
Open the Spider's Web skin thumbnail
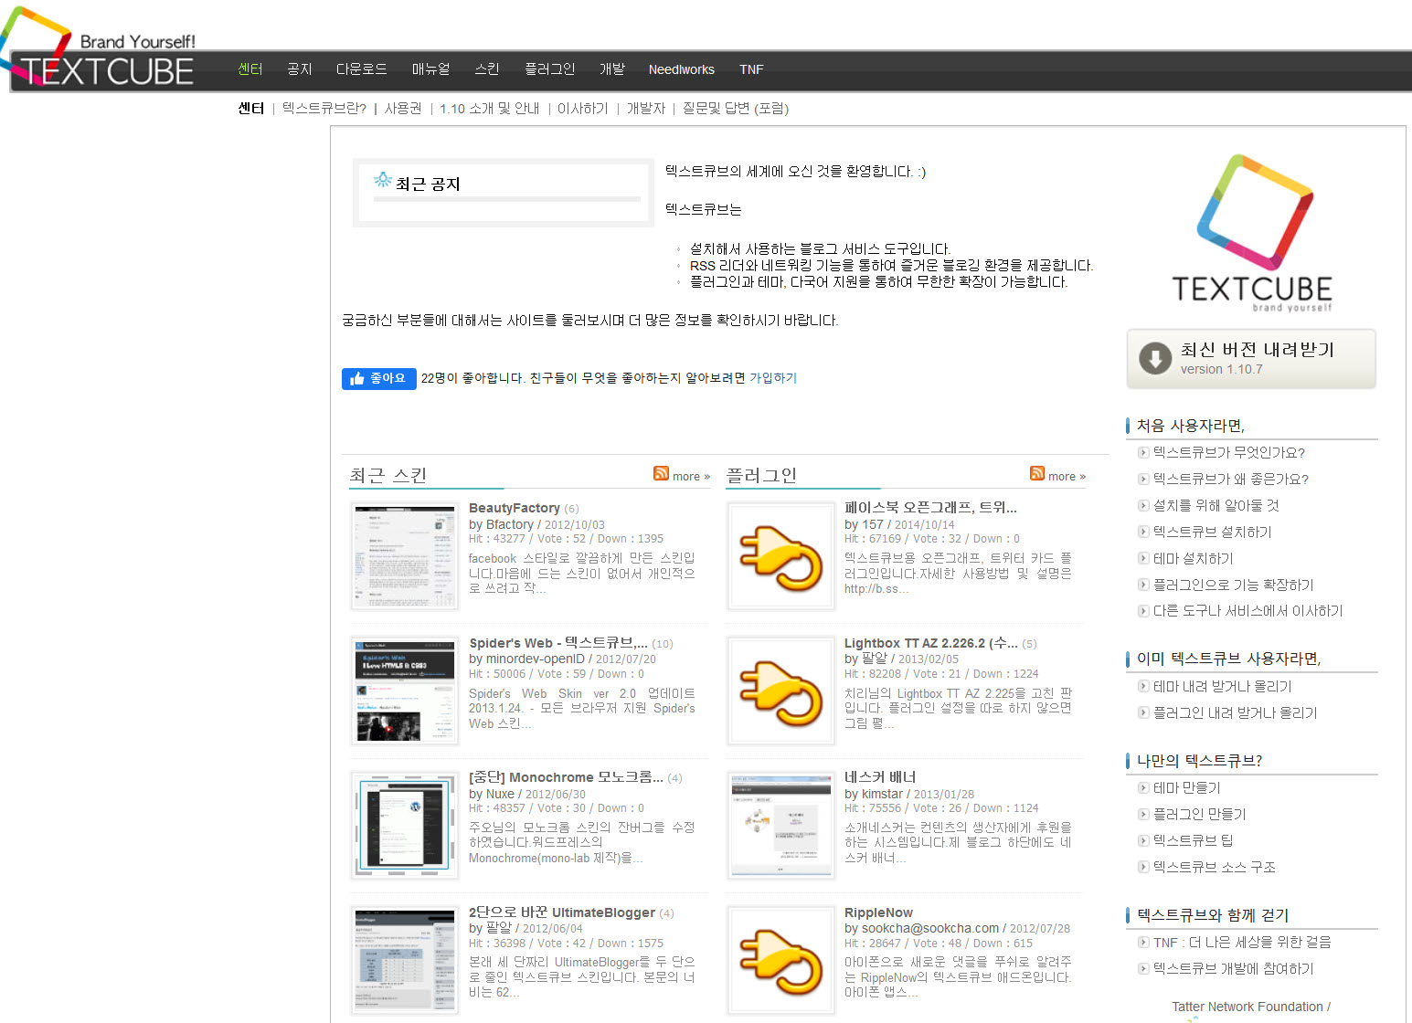[405, 691]
